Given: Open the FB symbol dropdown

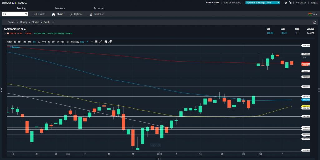Looking at the screenshot, I should tap(15, 14).
